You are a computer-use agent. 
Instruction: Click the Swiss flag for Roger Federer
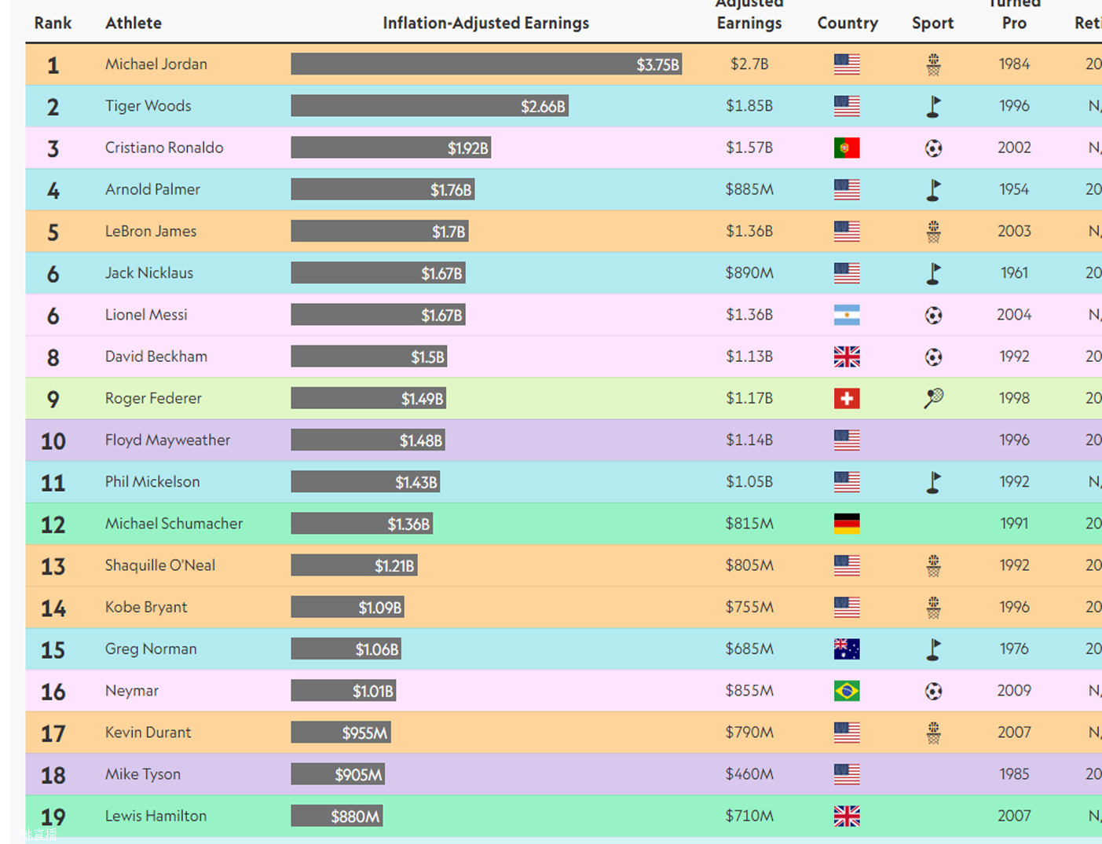tap(847, 398)
